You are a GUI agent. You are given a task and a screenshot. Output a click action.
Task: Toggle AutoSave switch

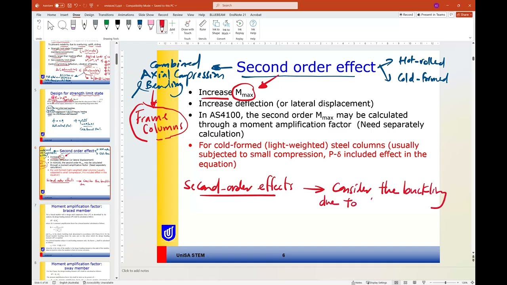coord(59,6)
